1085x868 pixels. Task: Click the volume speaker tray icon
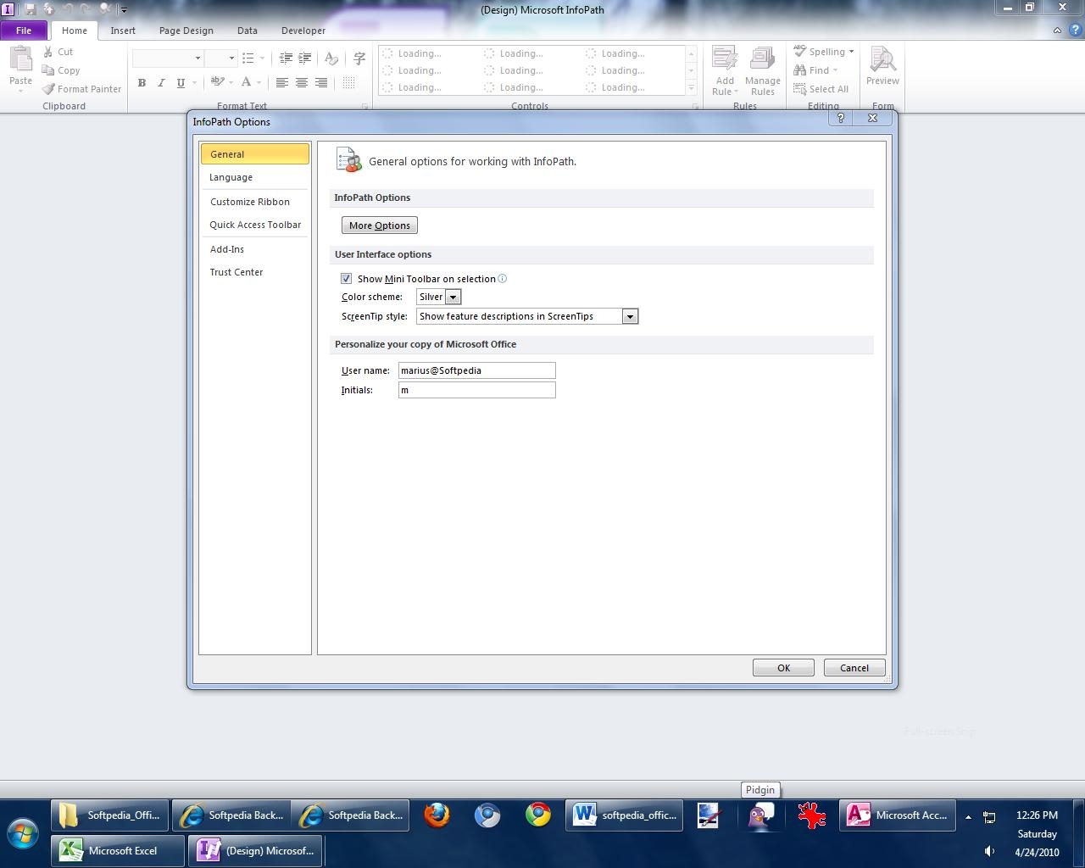point(989,852)
